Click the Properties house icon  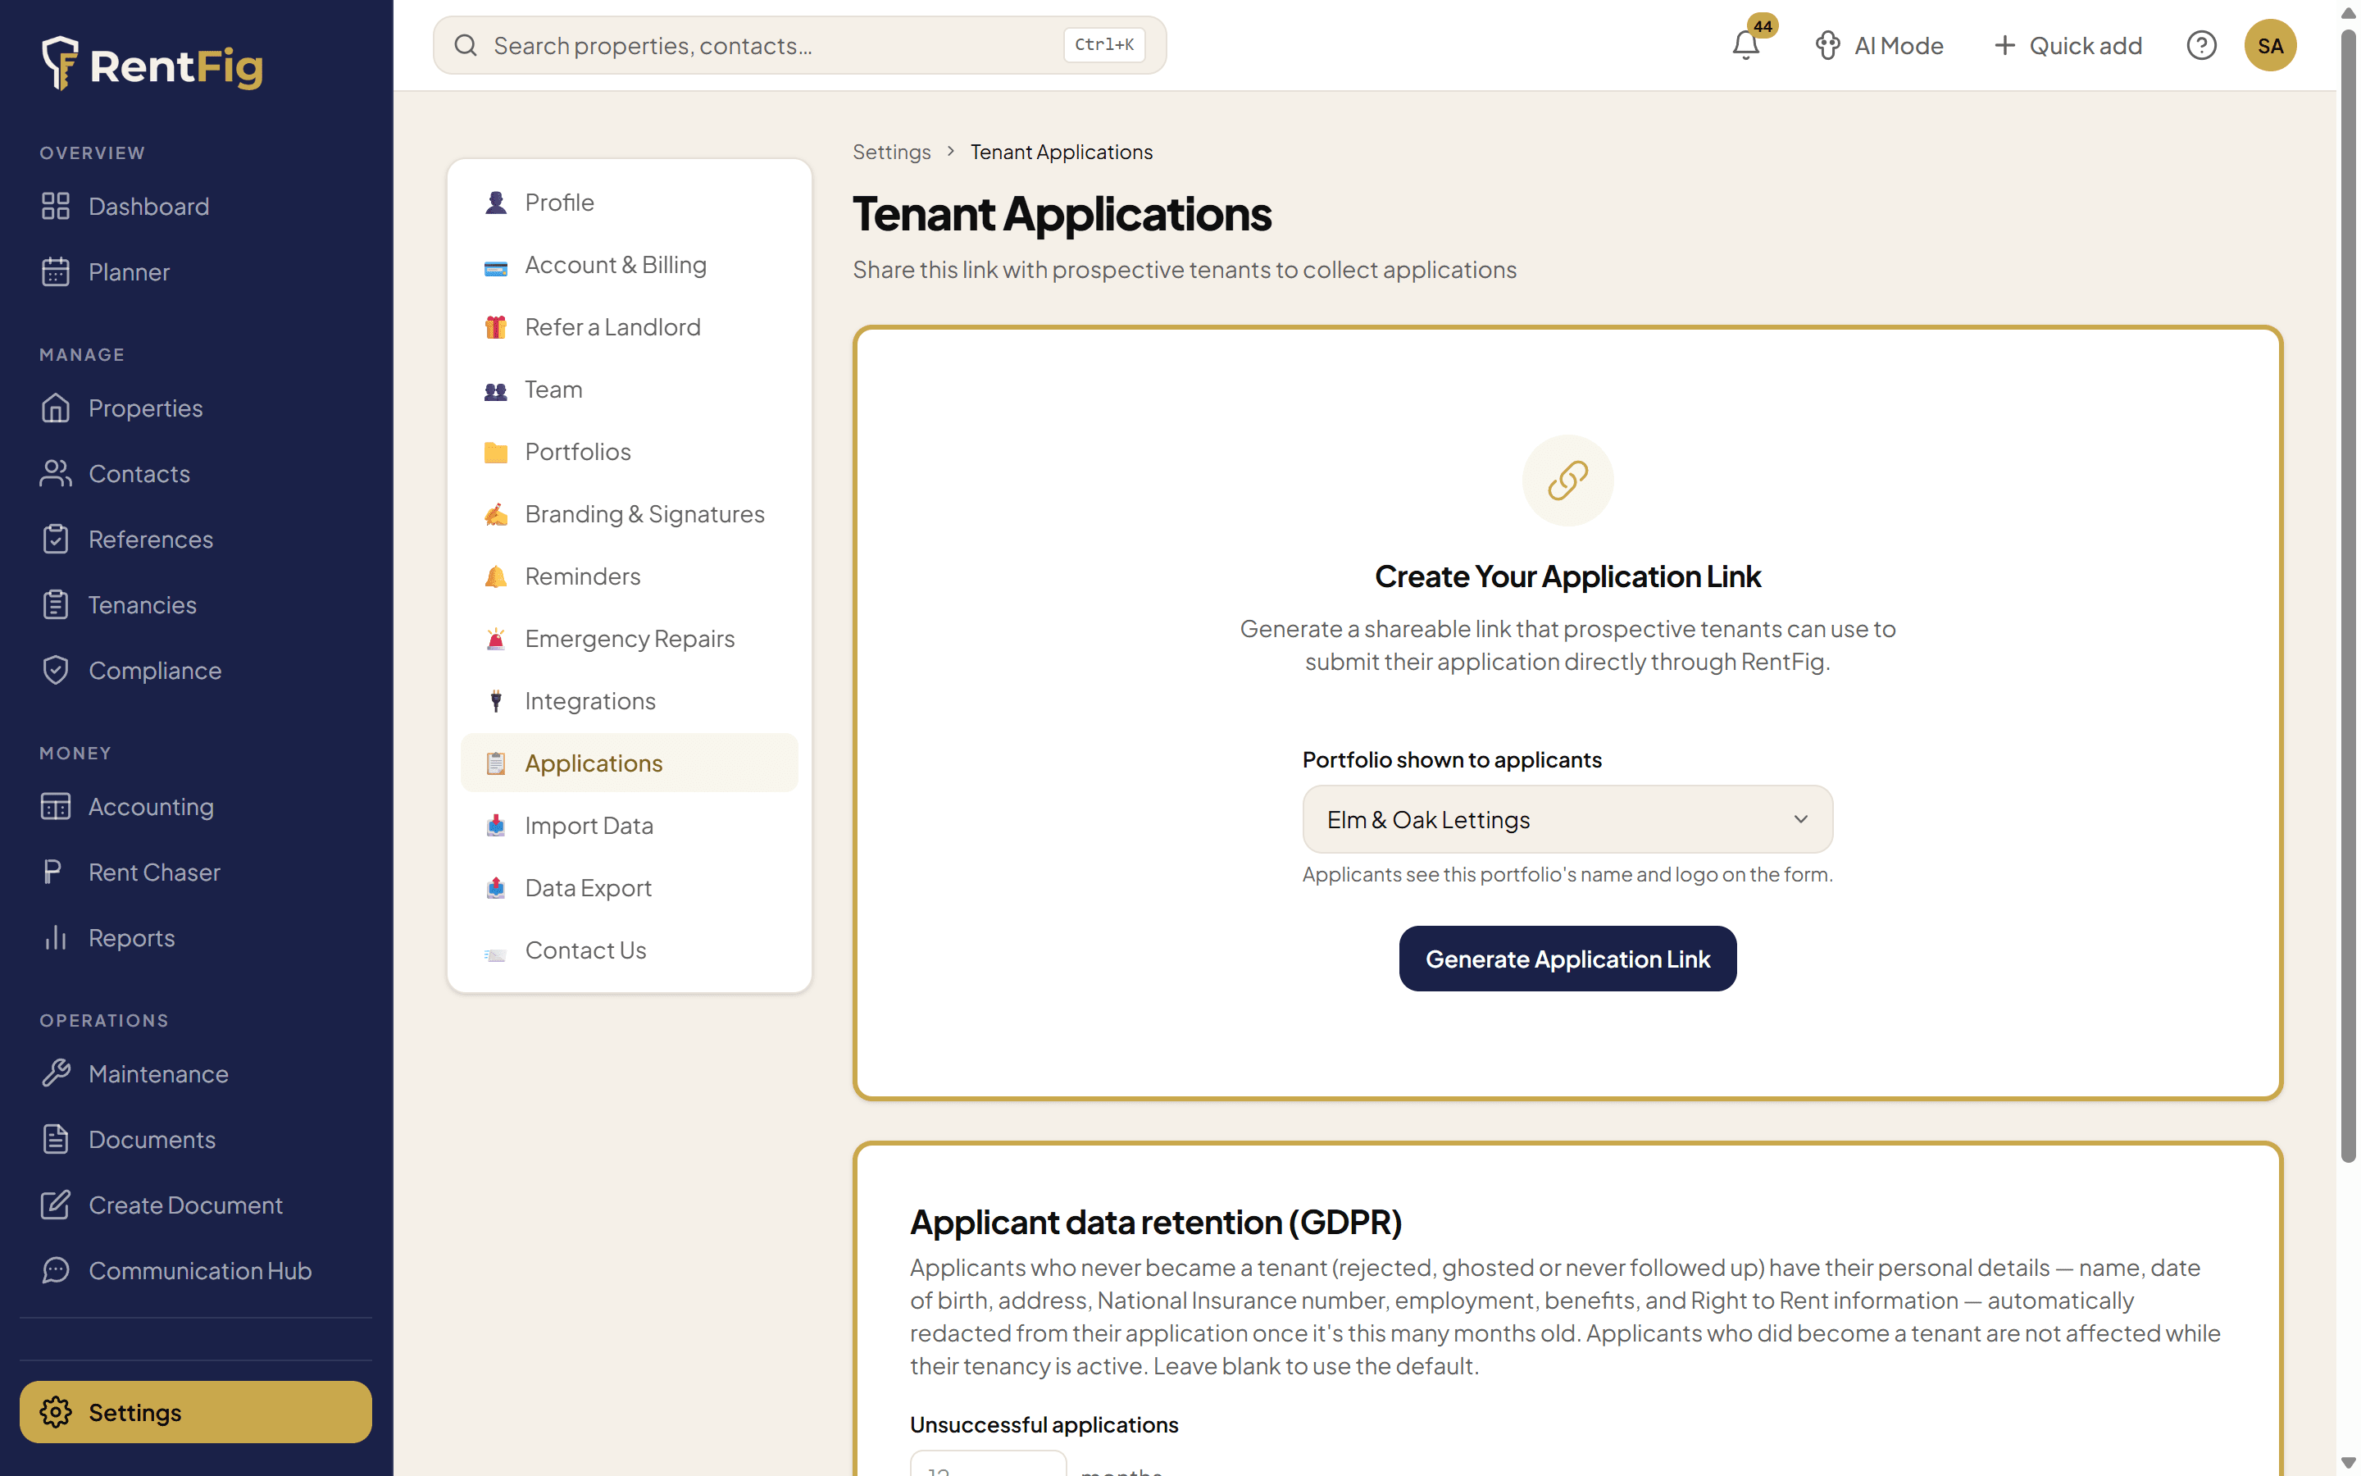click(x=56, y=408)
